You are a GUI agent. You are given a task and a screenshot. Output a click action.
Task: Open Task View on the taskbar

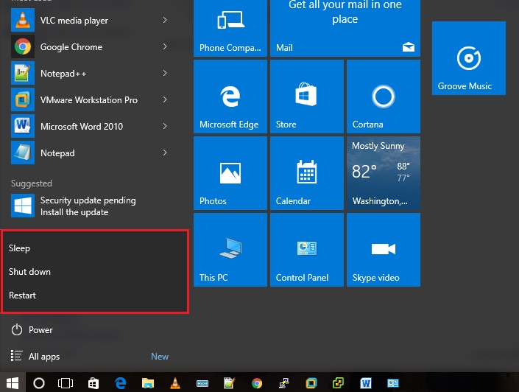[66, 383]
